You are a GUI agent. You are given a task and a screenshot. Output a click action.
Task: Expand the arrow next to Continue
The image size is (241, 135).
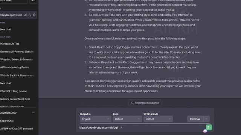[x=206, y=119]
